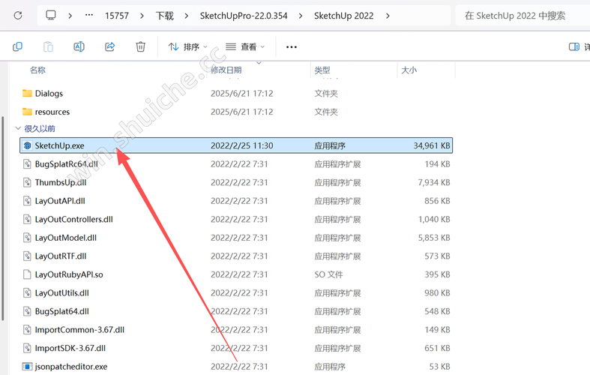
Task: Expand chevron after 15757 breadcrumb
Action: (x=142, y=16)
